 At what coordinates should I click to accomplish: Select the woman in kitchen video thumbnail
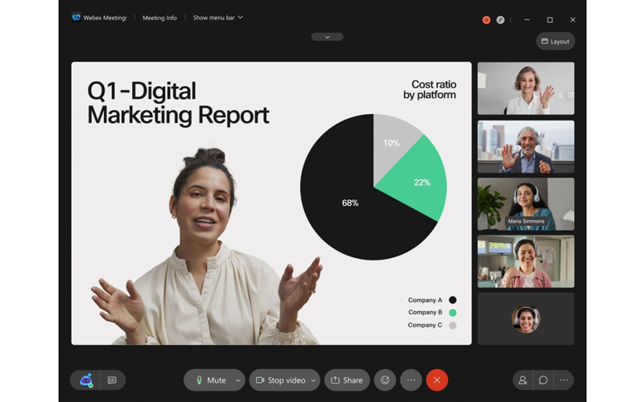click(526, 261)
